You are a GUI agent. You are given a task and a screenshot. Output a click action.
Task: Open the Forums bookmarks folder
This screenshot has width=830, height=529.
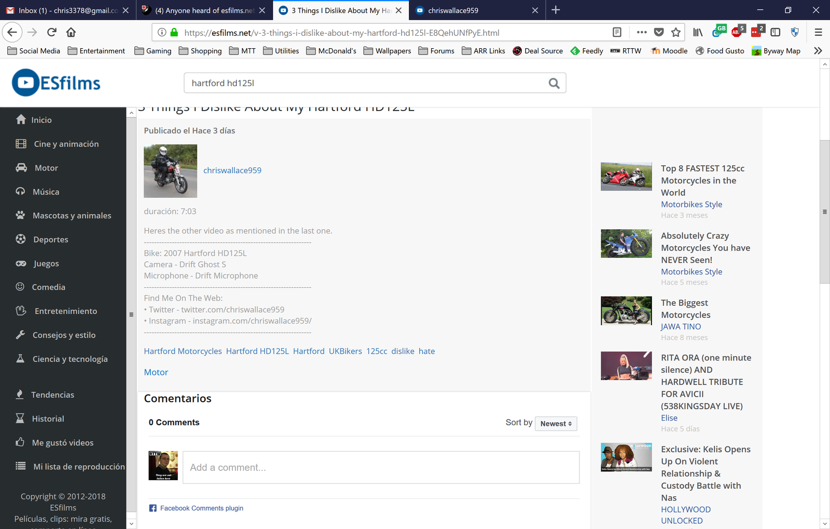coord(436,51)
